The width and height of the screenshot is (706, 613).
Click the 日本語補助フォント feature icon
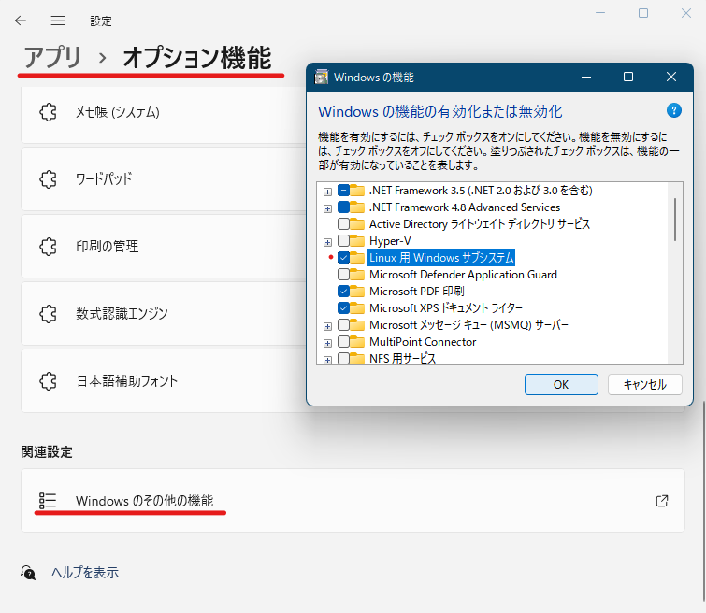pos(49,381)
